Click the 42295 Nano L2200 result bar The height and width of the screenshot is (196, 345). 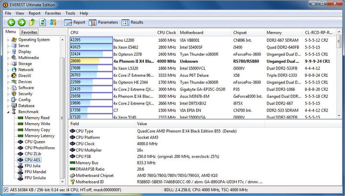pyautogui.click(x=91, y=40)
